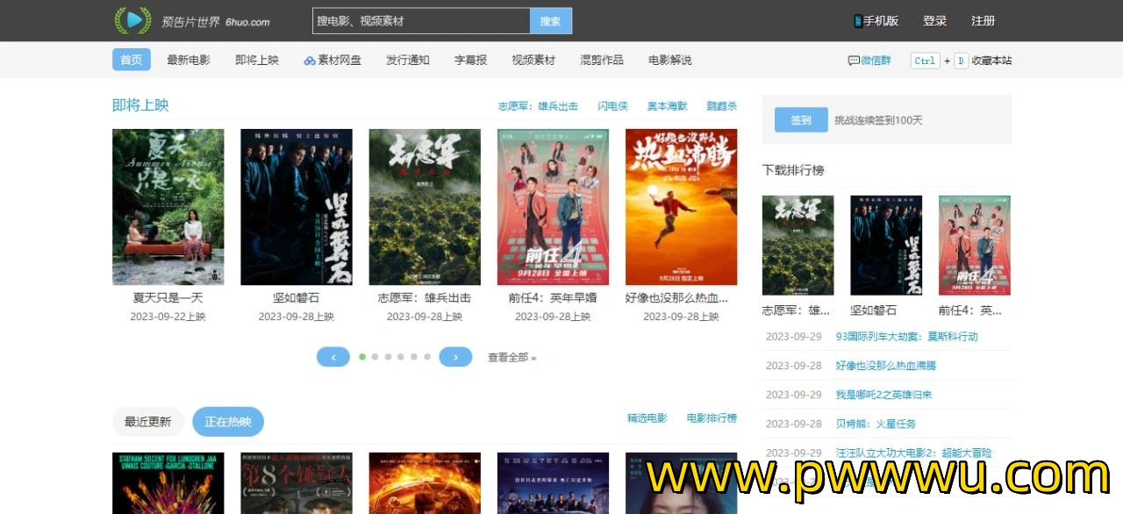The width and height of the screenshot is (1123, 514).
Task: Open the 闪电侠 quick link
Action: tap(613, 106)
